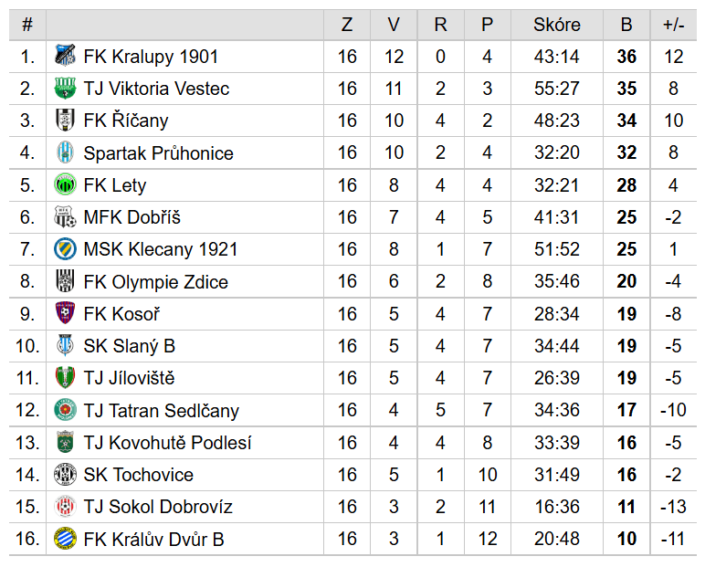Click the FK Kosoř club crest

point(64,314)
